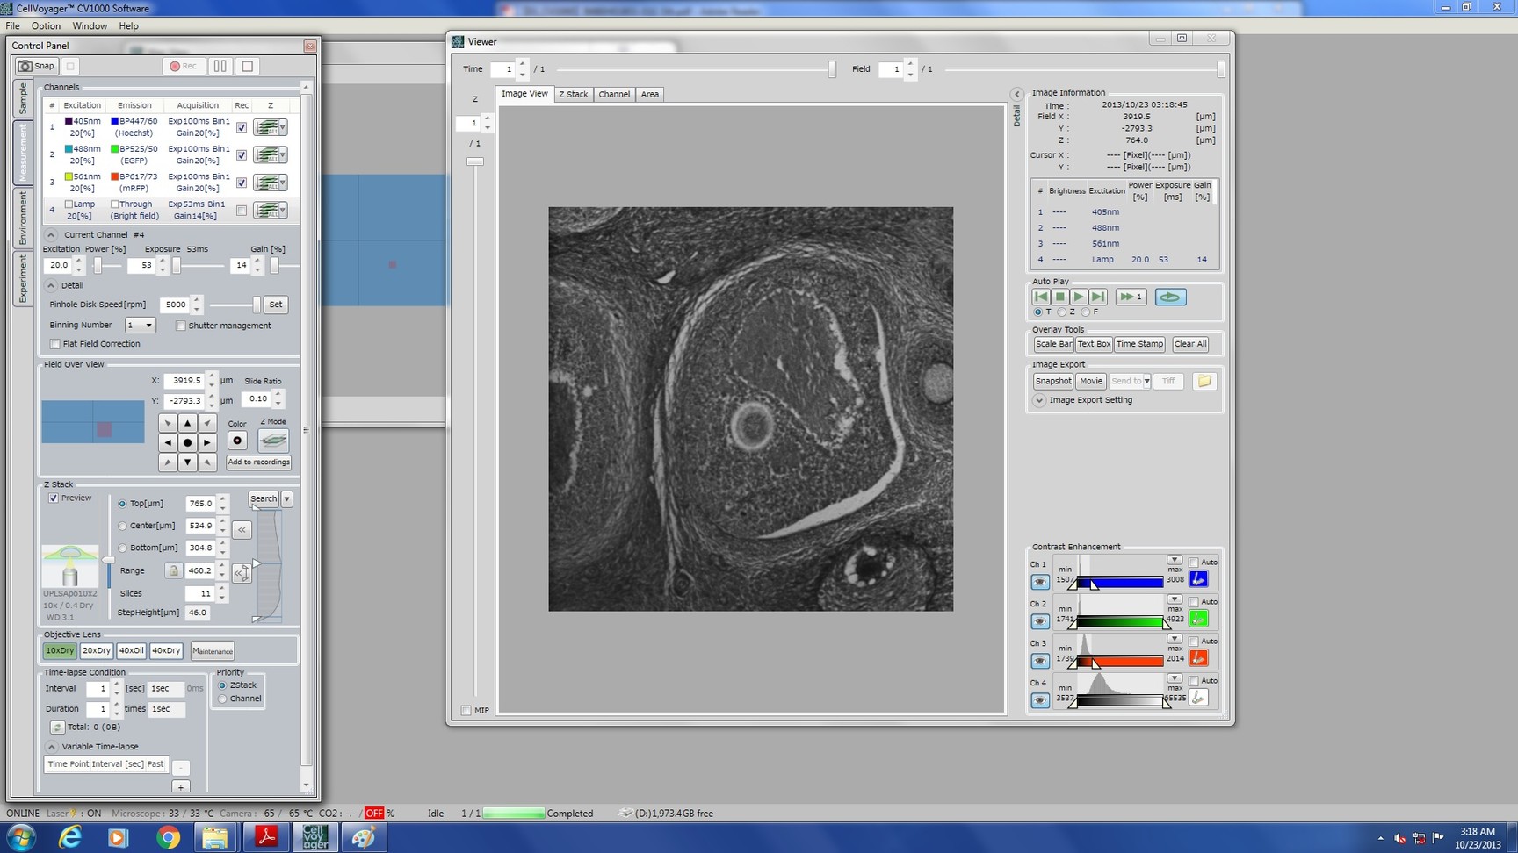Open the Sample side tab
The image size is (1518, 853).
pos(23,98)
